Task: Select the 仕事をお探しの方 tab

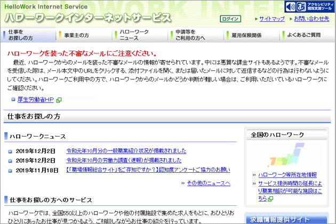Action: [x=29, y=35]
